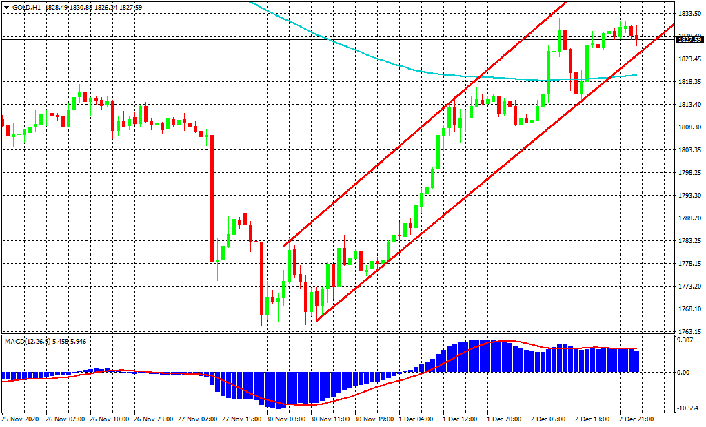
Task: Click the horizontal current price line
Action: tap(345, 40)
